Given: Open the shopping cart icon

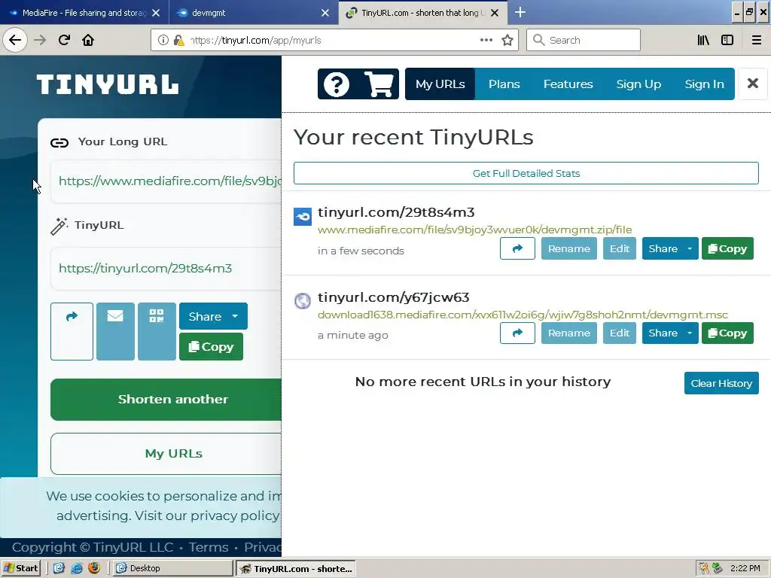Looking at the screenshot, I should (x=379, y=84).
